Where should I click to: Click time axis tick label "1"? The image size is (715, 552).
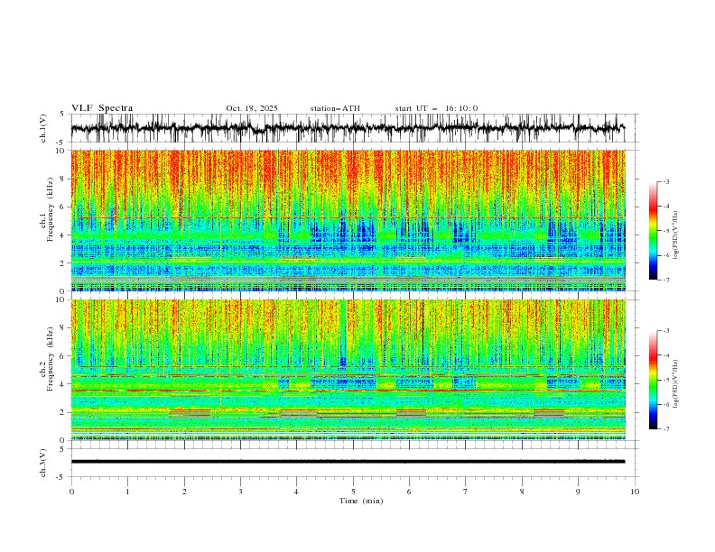[127, 492]
